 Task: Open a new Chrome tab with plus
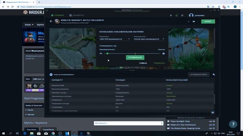(x=39, y=2)
